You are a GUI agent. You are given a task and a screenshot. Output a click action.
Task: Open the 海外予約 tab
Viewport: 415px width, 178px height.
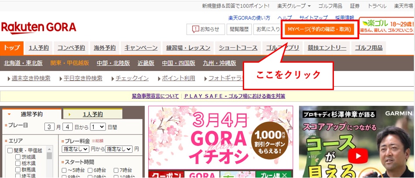[105, 48]
